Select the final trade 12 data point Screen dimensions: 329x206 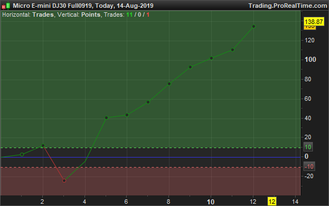point(253,26)
